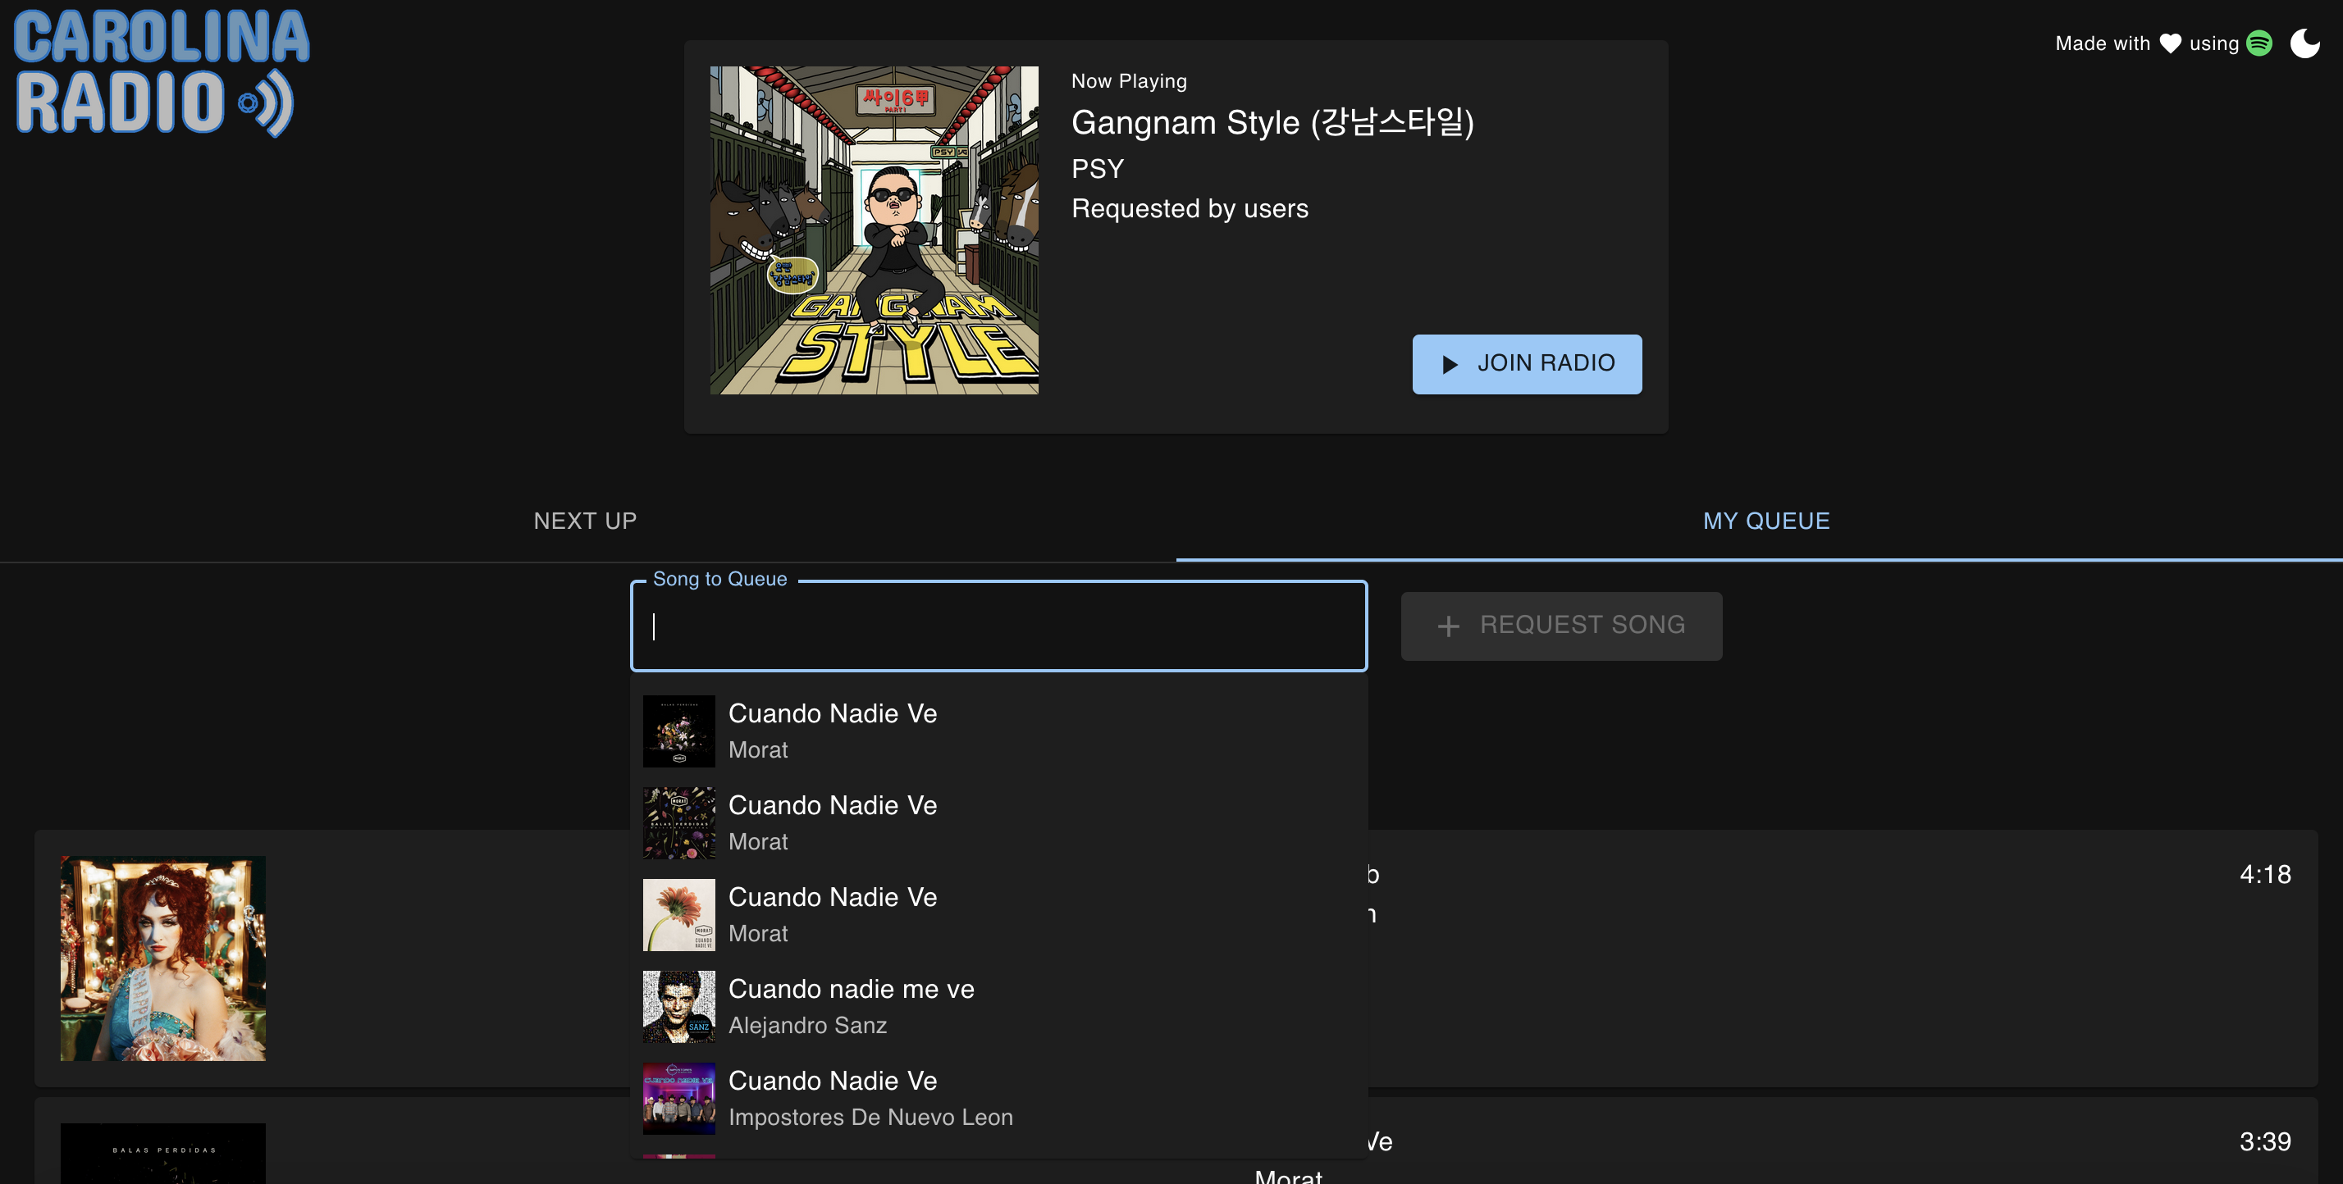
Task: Click Impostores De Nuevo Leon album thumbnail
Action: (678, 1098)
